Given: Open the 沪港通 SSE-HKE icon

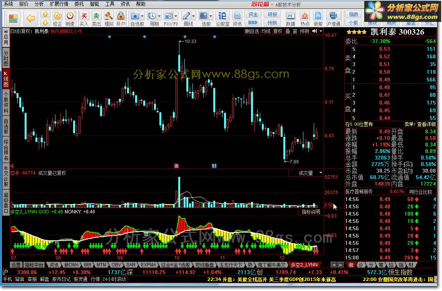Looking at the screenshot, I should pos(333,18).
